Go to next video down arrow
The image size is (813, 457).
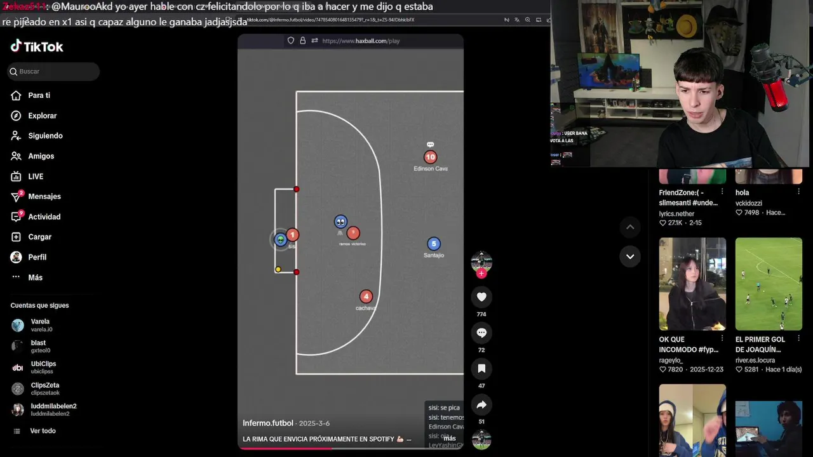[630, 256]
